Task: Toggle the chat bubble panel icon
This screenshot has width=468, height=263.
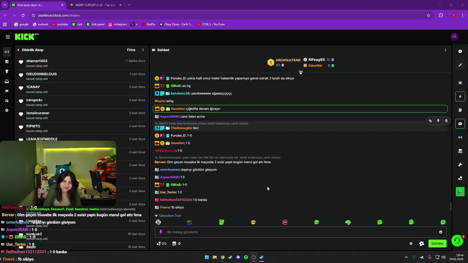Action: tap(460, 124)
